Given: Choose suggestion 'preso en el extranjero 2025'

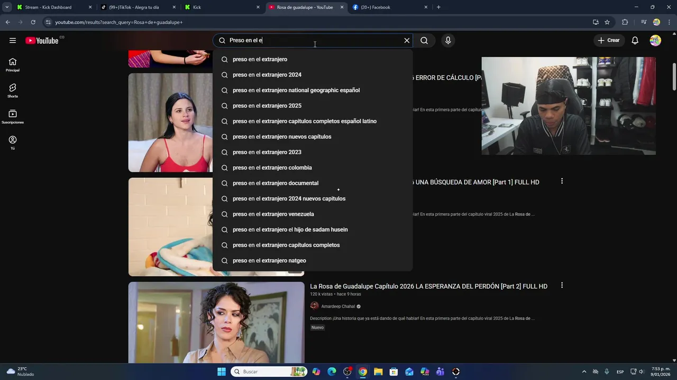Looking at the screenshot, I should coord(313,106).
